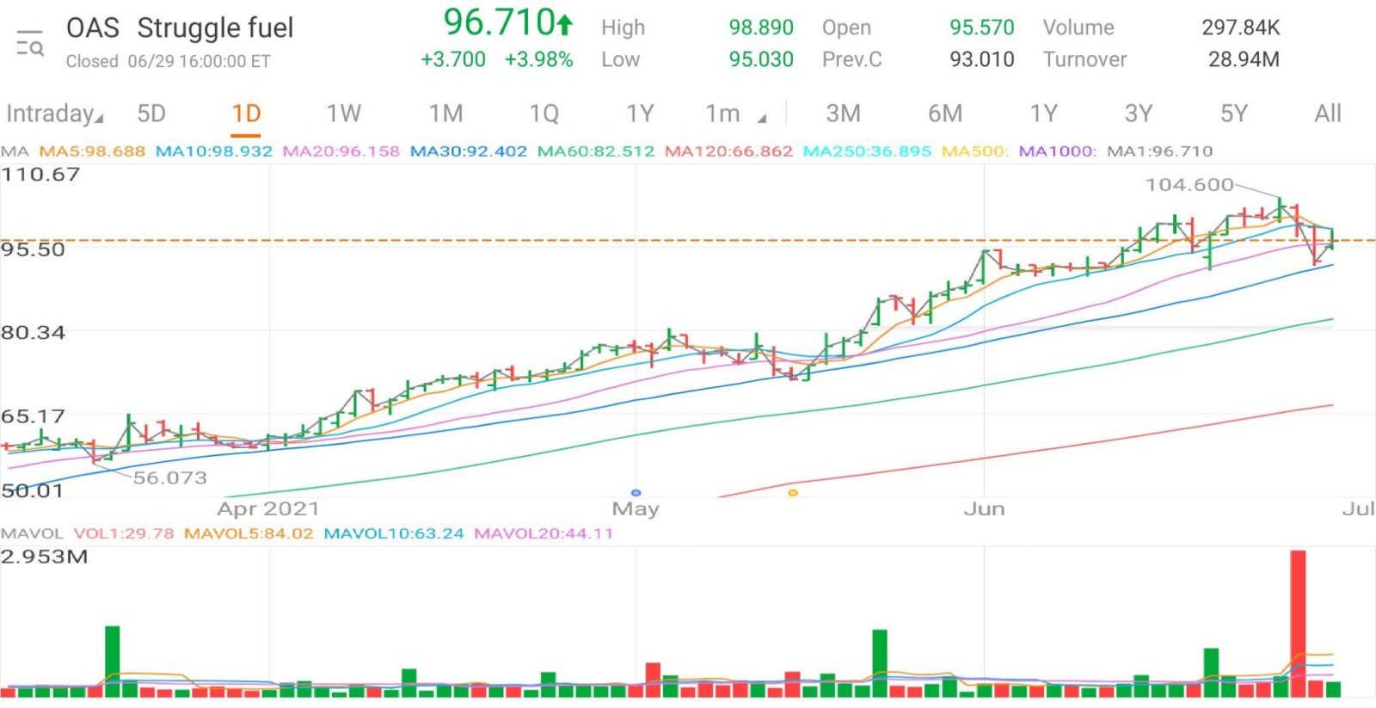Switch to the 1M candlestick tab
Viewport: 1376px width, 708px height.
coord(446,114)
